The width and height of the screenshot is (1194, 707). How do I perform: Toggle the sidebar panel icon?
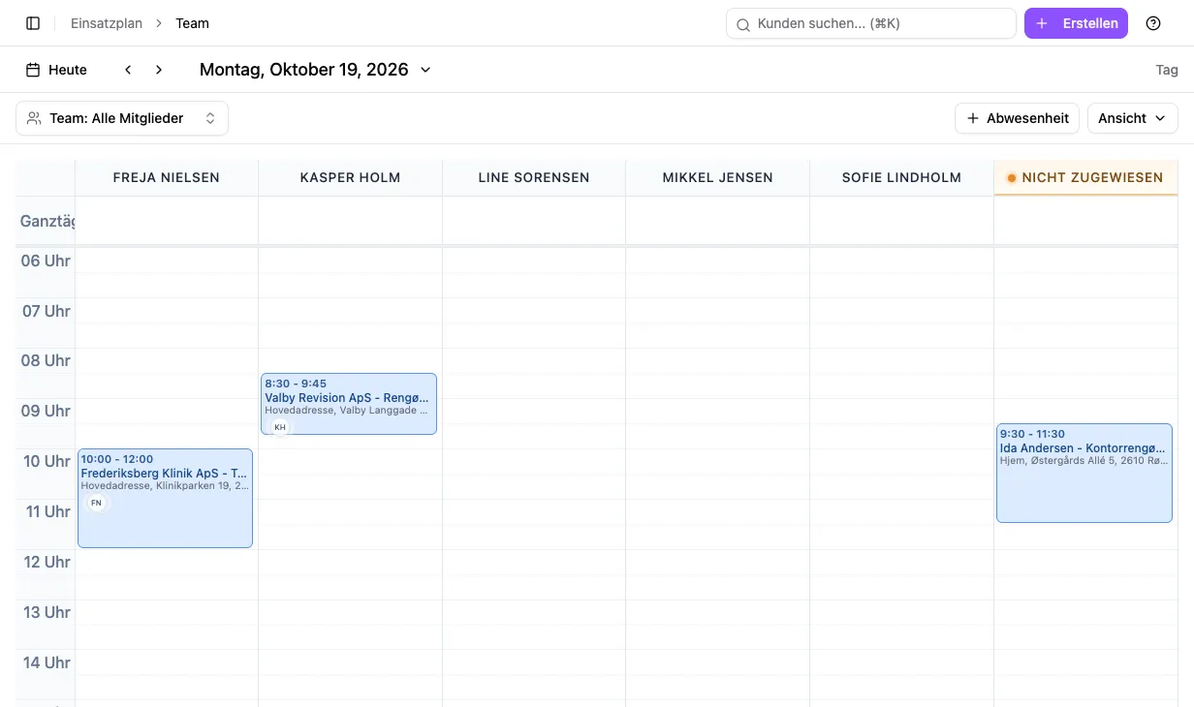(33, 23)
